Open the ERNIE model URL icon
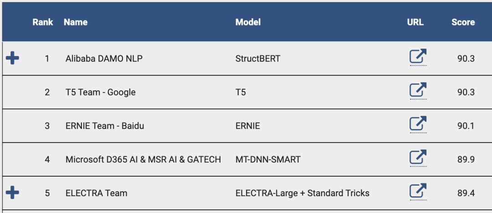Viewport: 492px width, 213px height. coord(418,124)
